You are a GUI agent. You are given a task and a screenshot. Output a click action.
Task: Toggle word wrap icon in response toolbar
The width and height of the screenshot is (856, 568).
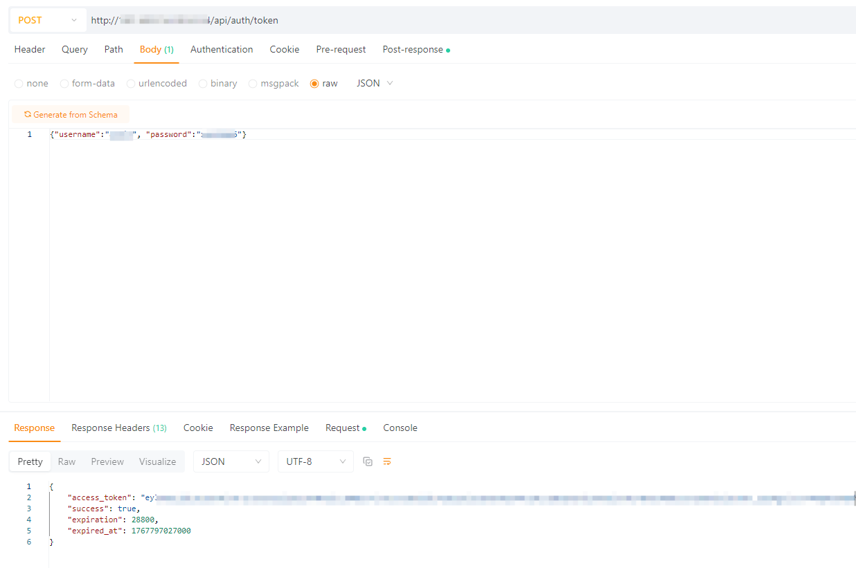[x=387, y=461]
